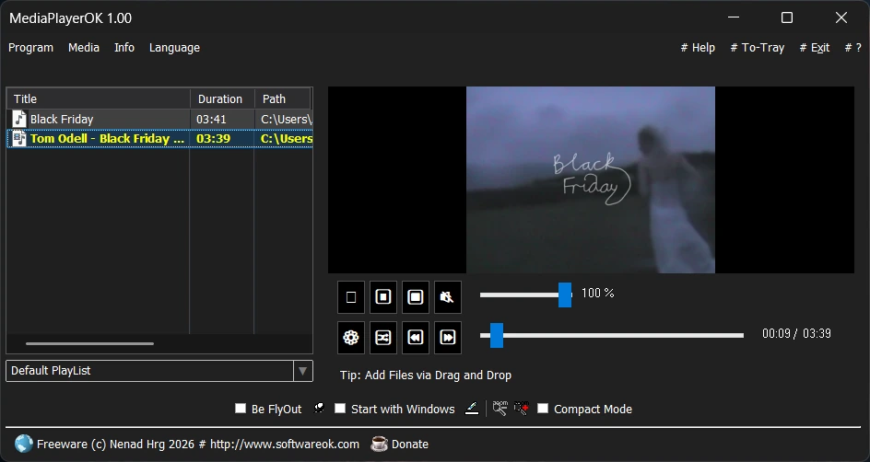Click the fast-forward double-arrow button
Viewport: 870px width, 462px height.
point(447,338)
